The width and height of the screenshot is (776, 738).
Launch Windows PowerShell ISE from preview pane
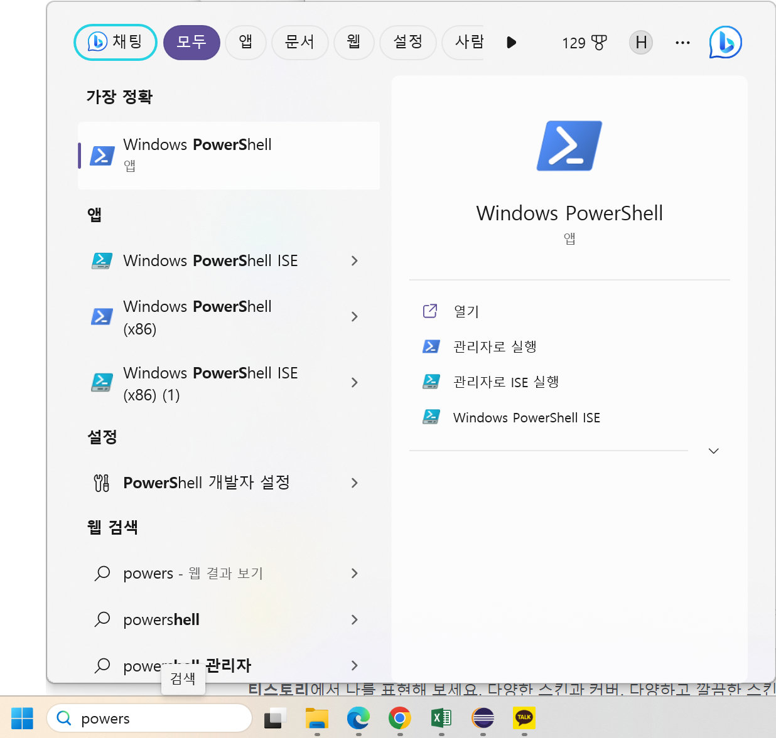pyautogui.click(x=527, y=417)
